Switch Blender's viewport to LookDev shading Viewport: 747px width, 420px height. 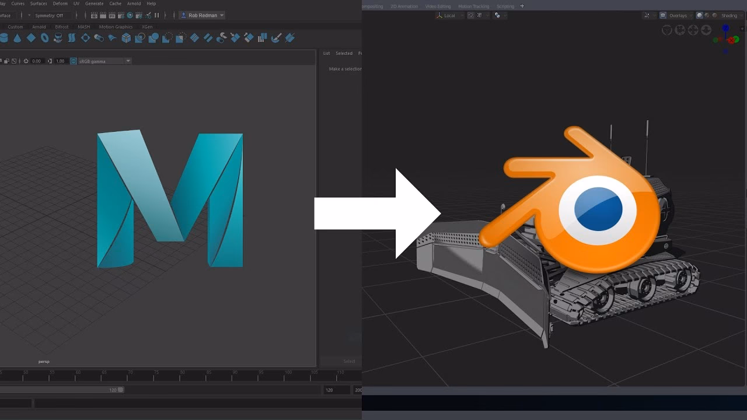coord(707,15)
